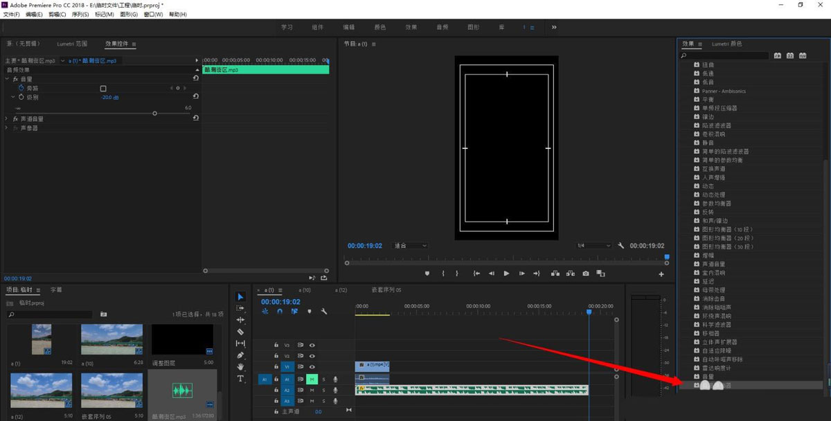Open the 适合 zoom level dropdown
Image resolution: width=831 pixels, height=421 pixels.
(410, 246)
